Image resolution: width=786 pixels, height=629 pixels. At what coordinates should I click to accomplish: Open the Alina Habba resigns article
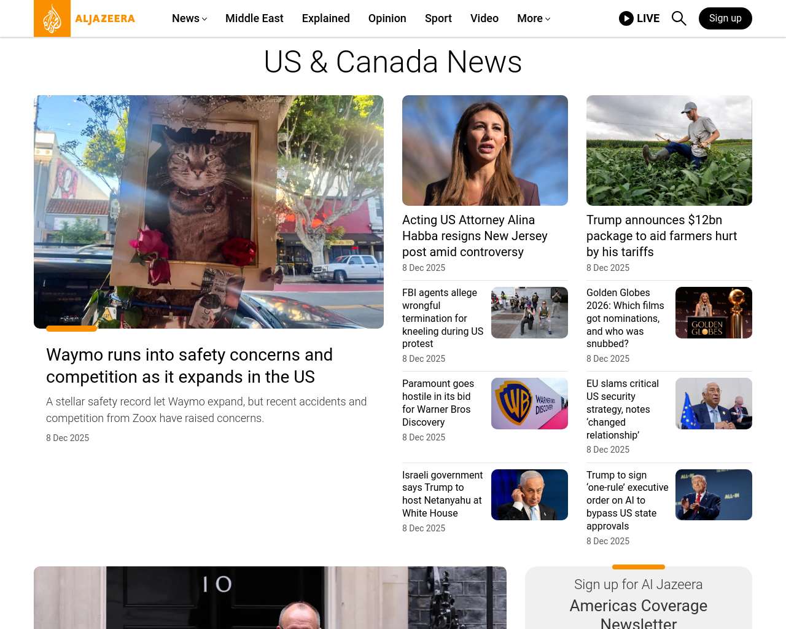(475, 236)
